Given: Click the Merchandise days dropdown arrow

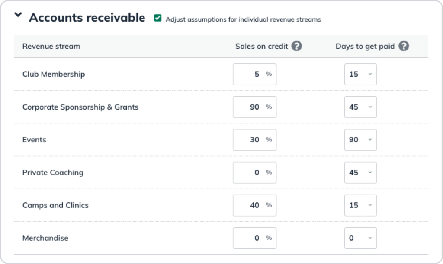Looking at the screenshot, I should (x=370, y=238).
